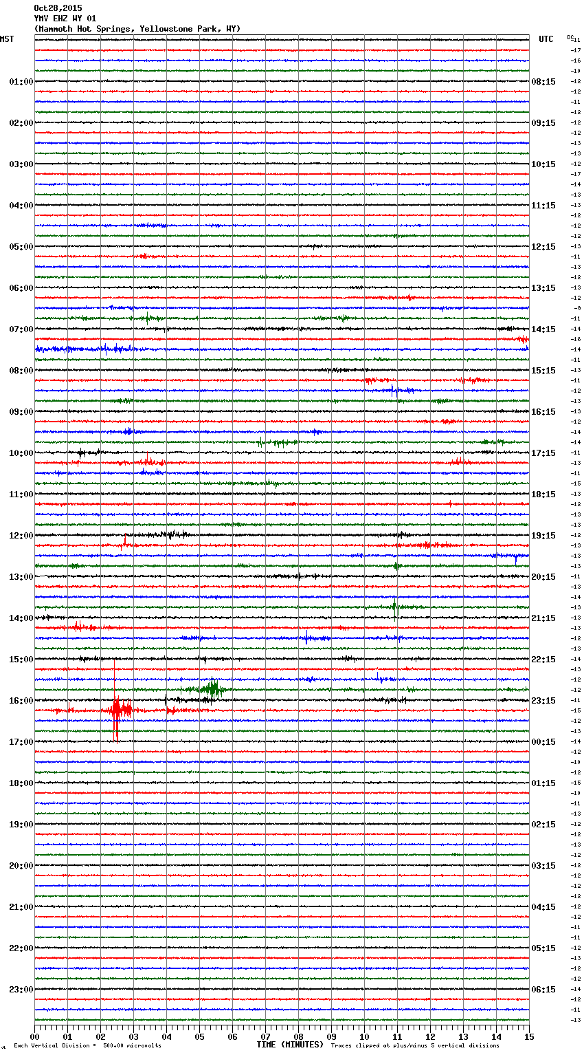
Task: Select the 16:00 MST time label
Action: 21,701
